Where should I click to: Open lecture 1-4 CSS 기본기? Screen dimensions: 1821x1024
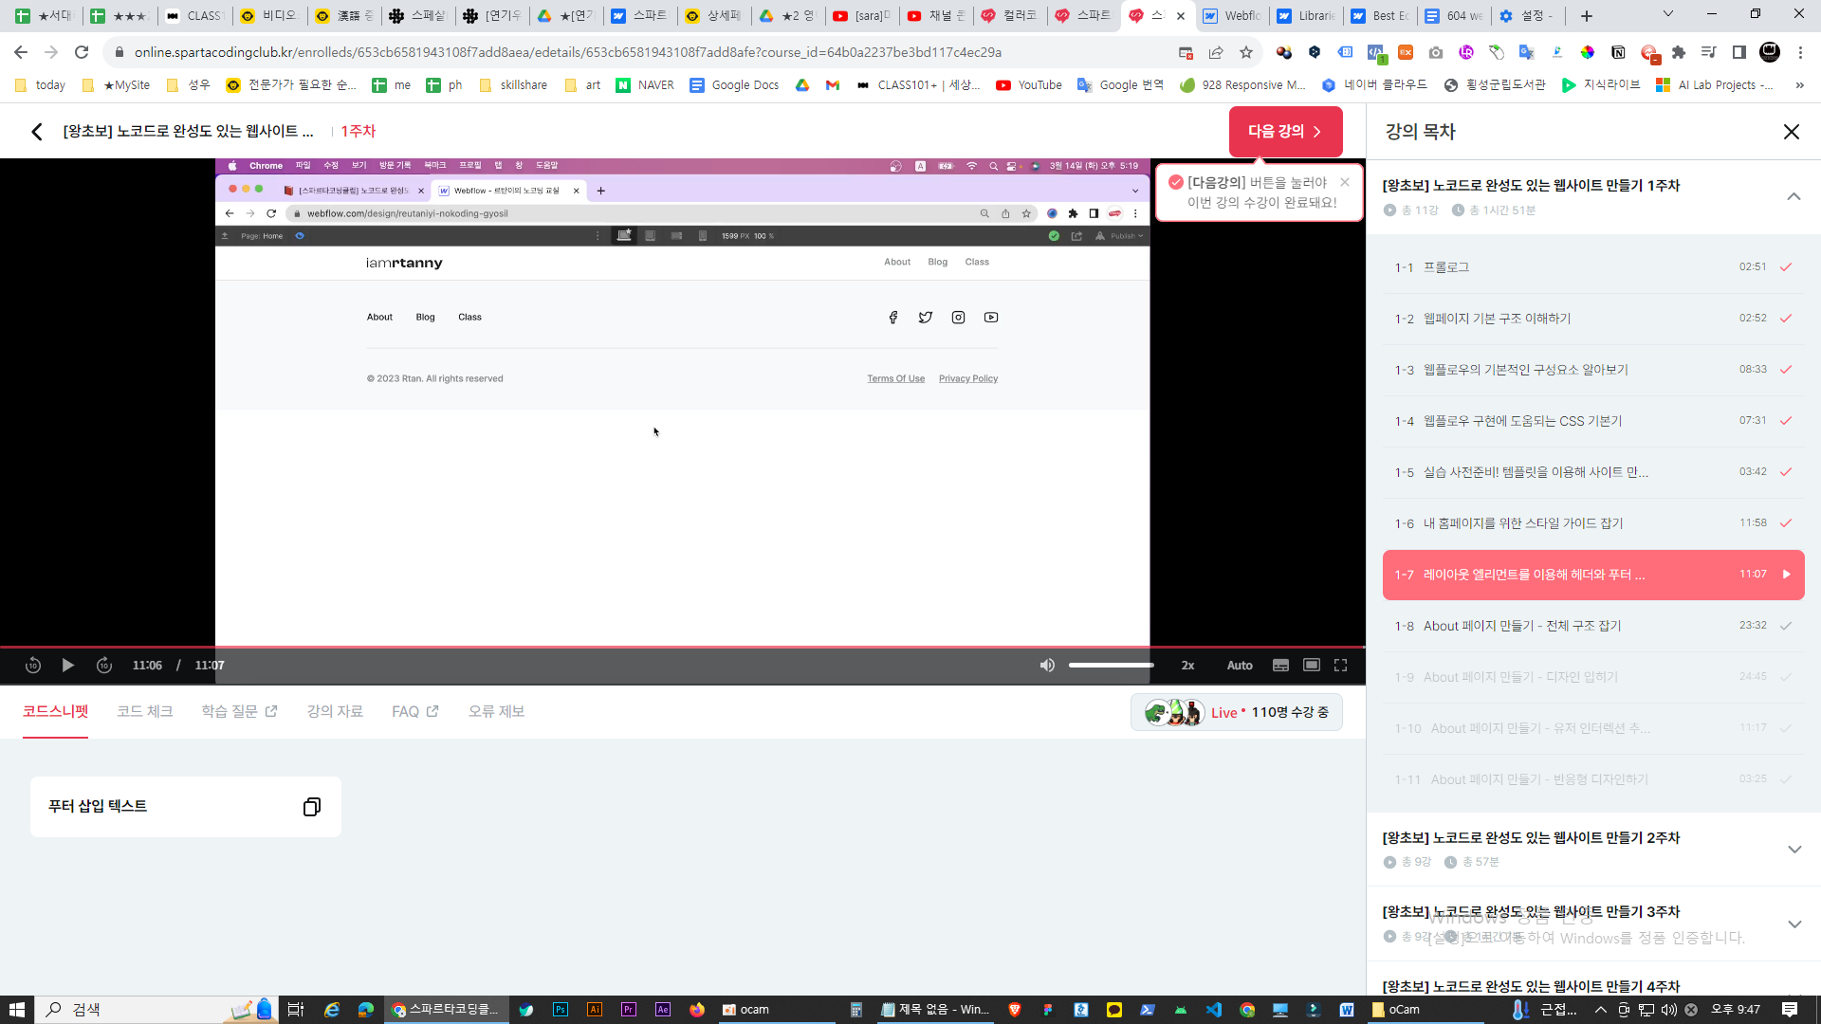point(1593,421)
